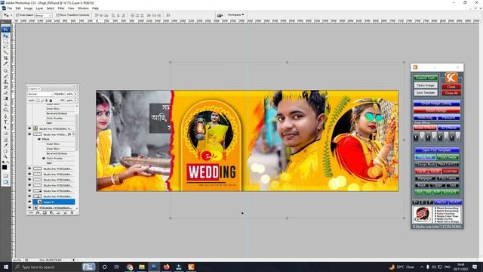The width and height of the screenshot is (483, 272).
Task: Click the add layer style fx icon
Action: (x=38, y=212)
